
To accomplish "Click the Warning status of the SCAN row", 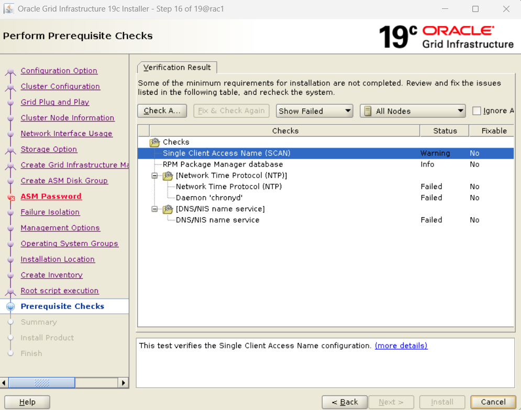I will pyautogui.click(x=435, y=153).
